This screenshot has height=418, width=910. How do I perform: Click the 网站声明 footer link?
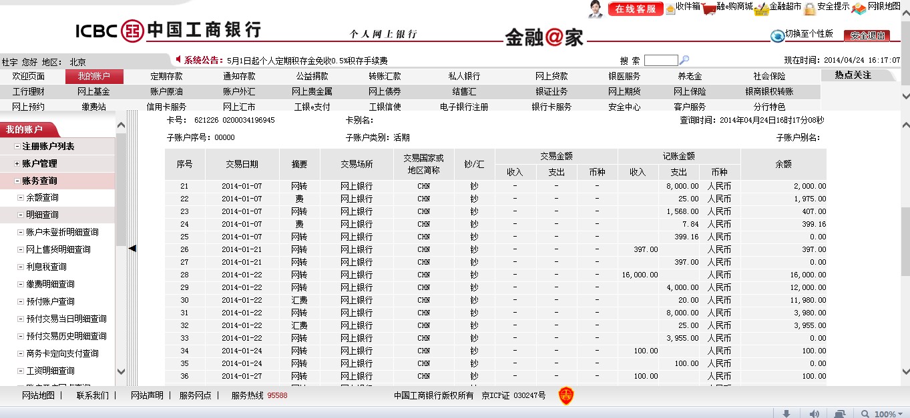click(147, 395)
